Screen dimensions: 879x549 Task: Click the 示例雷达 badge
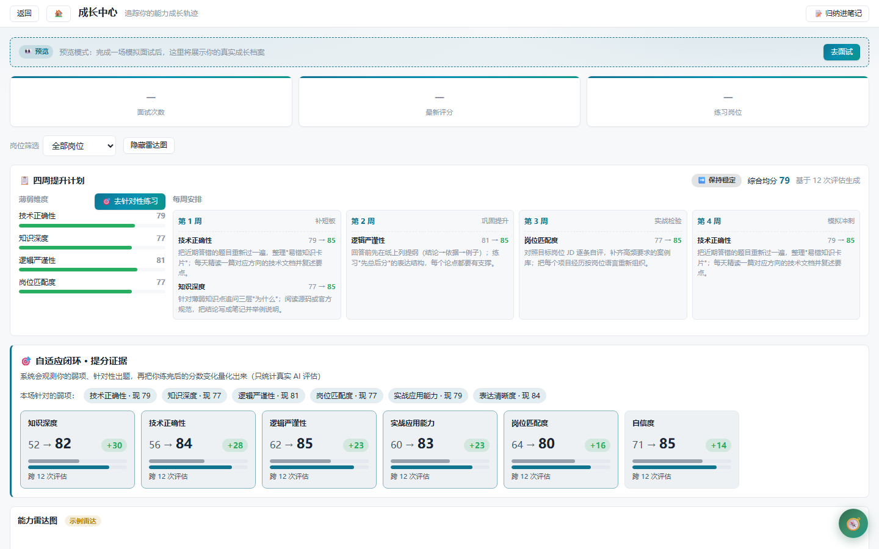pos(82,521)
